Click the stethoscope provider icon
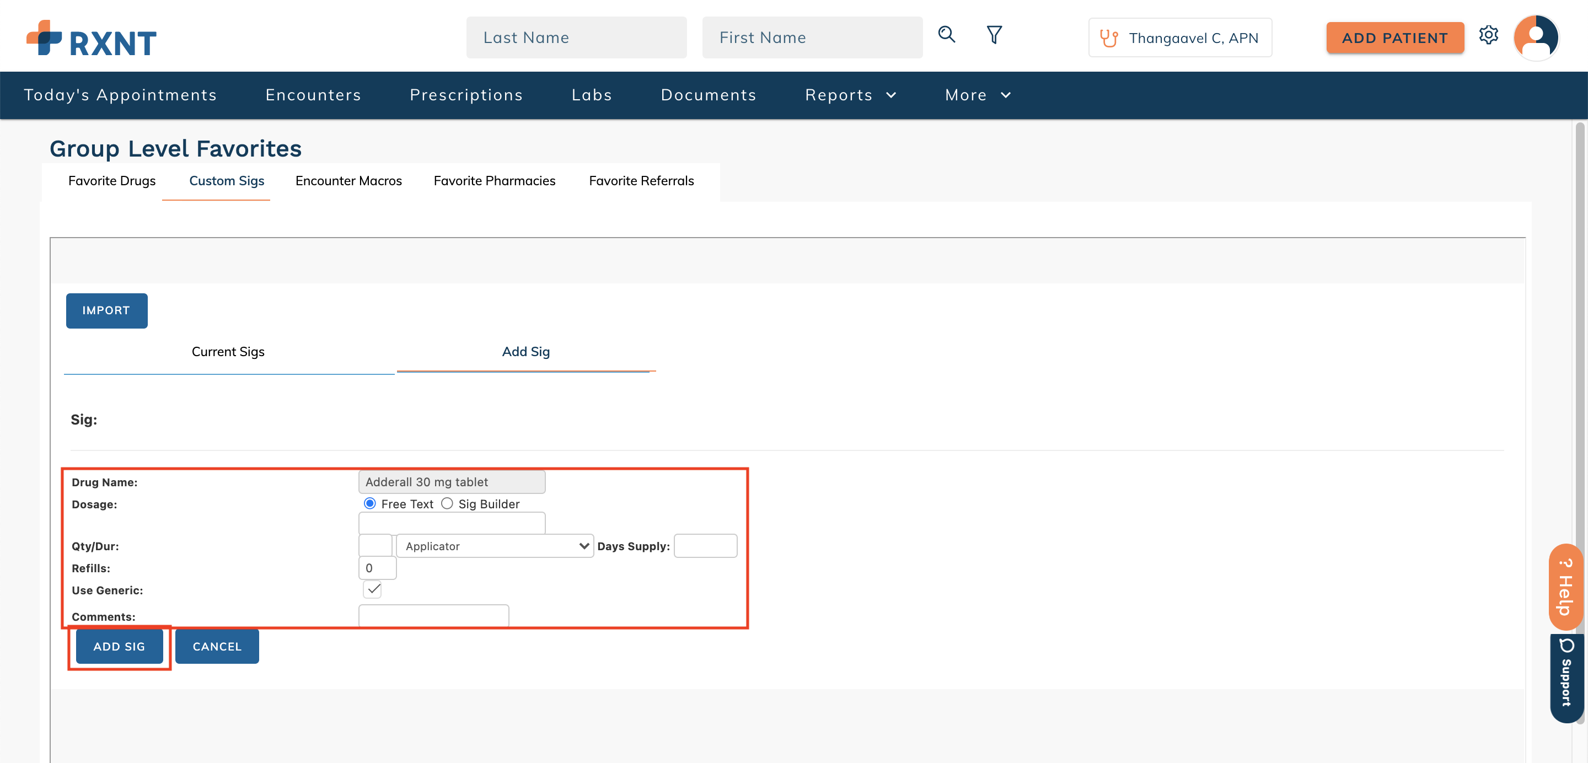Image resolution: width=1588 pixels, height=763 pixels. (1108, 38)
